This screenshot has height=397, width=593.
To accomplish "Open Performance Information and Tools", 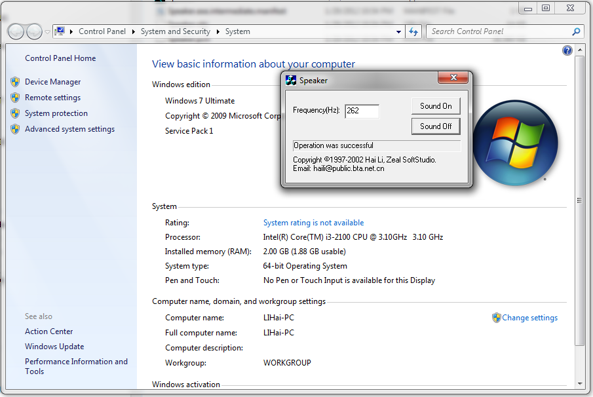I will 77,366.
